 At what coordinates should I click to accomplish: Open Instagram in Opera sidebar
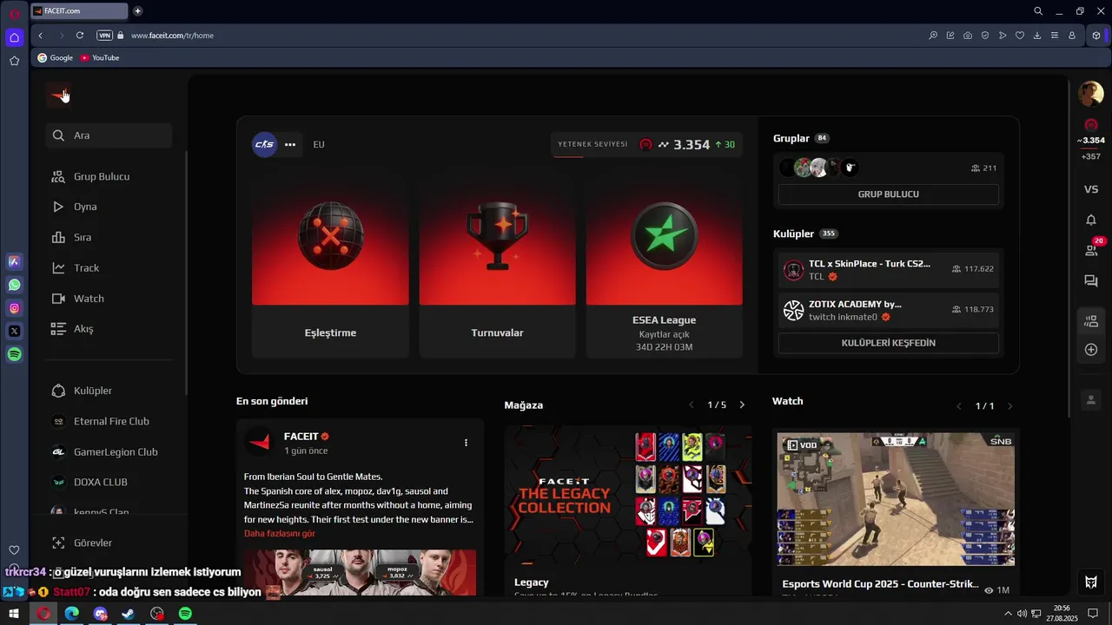click(x=15, y=308)
